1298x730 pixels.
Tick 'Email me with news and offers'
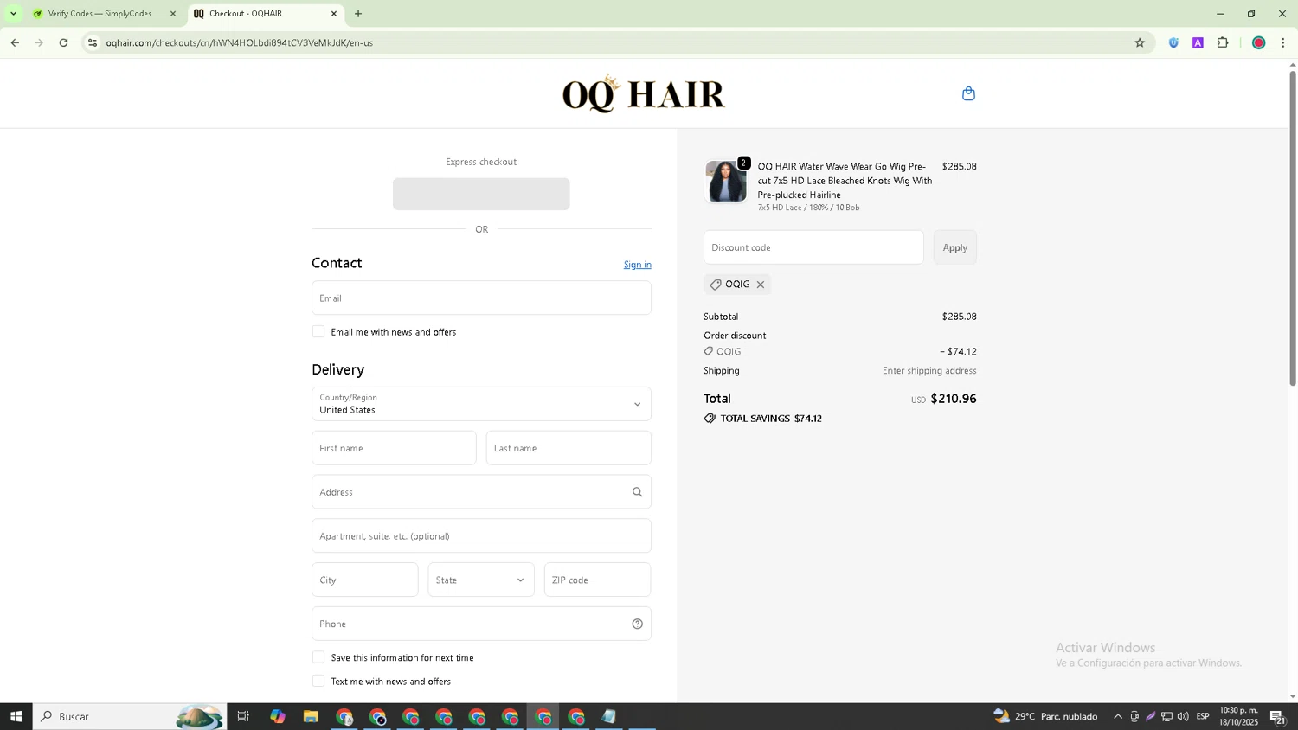tap(318, 332)
